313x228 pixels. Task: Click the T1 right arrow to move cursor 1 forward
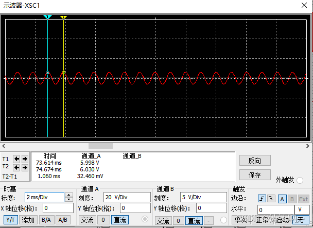[x=25, y=159]
